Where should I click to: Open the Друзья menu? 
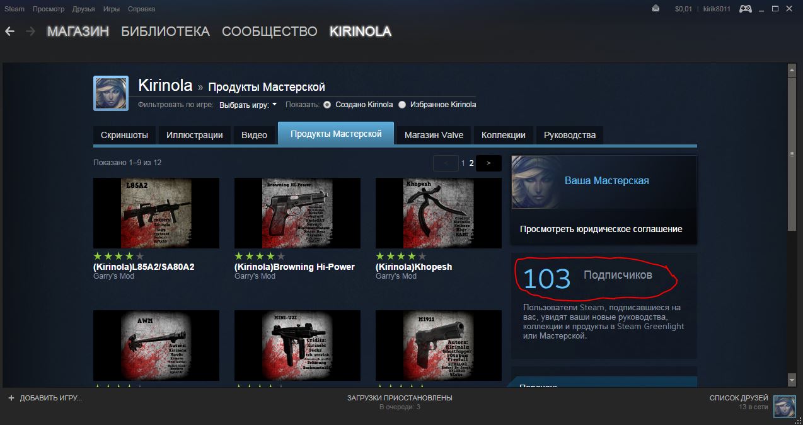point(83,9)
